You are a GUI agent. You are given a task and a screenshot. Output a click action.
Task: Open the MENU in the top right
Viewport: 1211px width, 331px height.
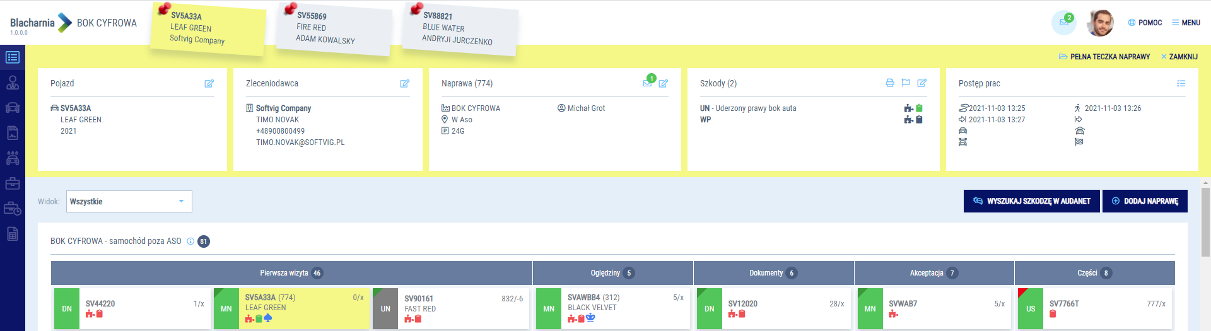1186,23
